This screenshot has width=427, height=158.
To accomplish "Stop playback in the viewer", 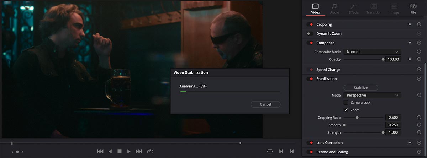I will tap(120, 151).
